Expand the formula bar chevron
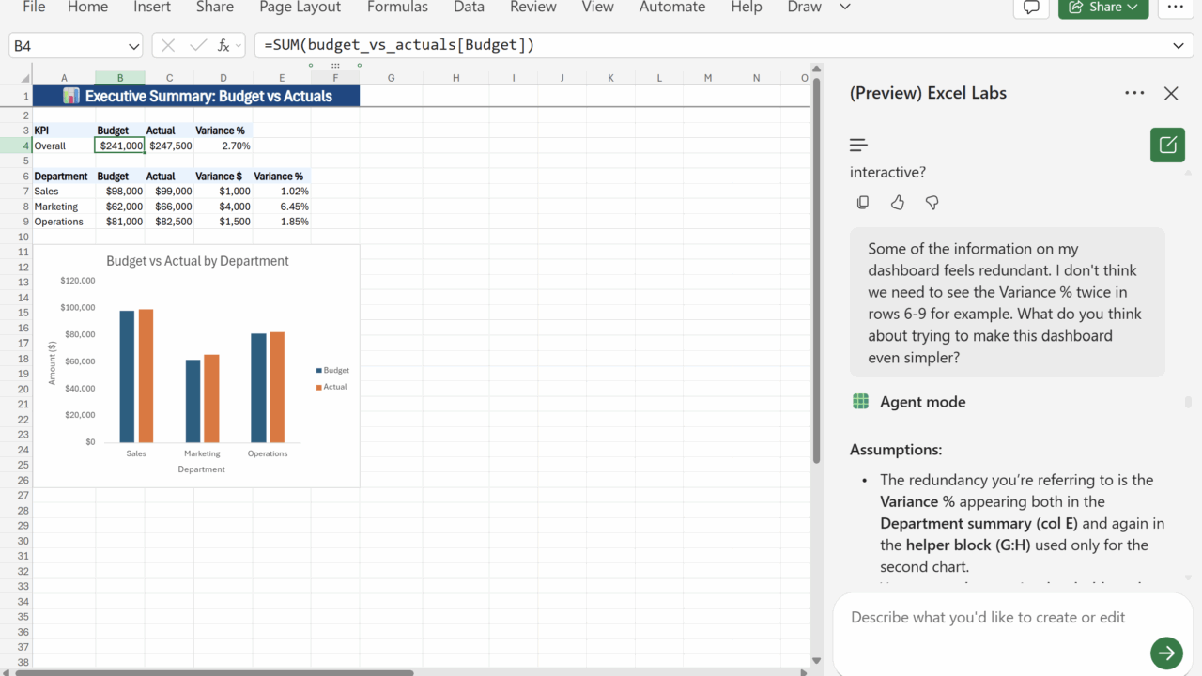Image resolution: width=1202 pixels, height=676 pixels. click(x=1178, y=46)
